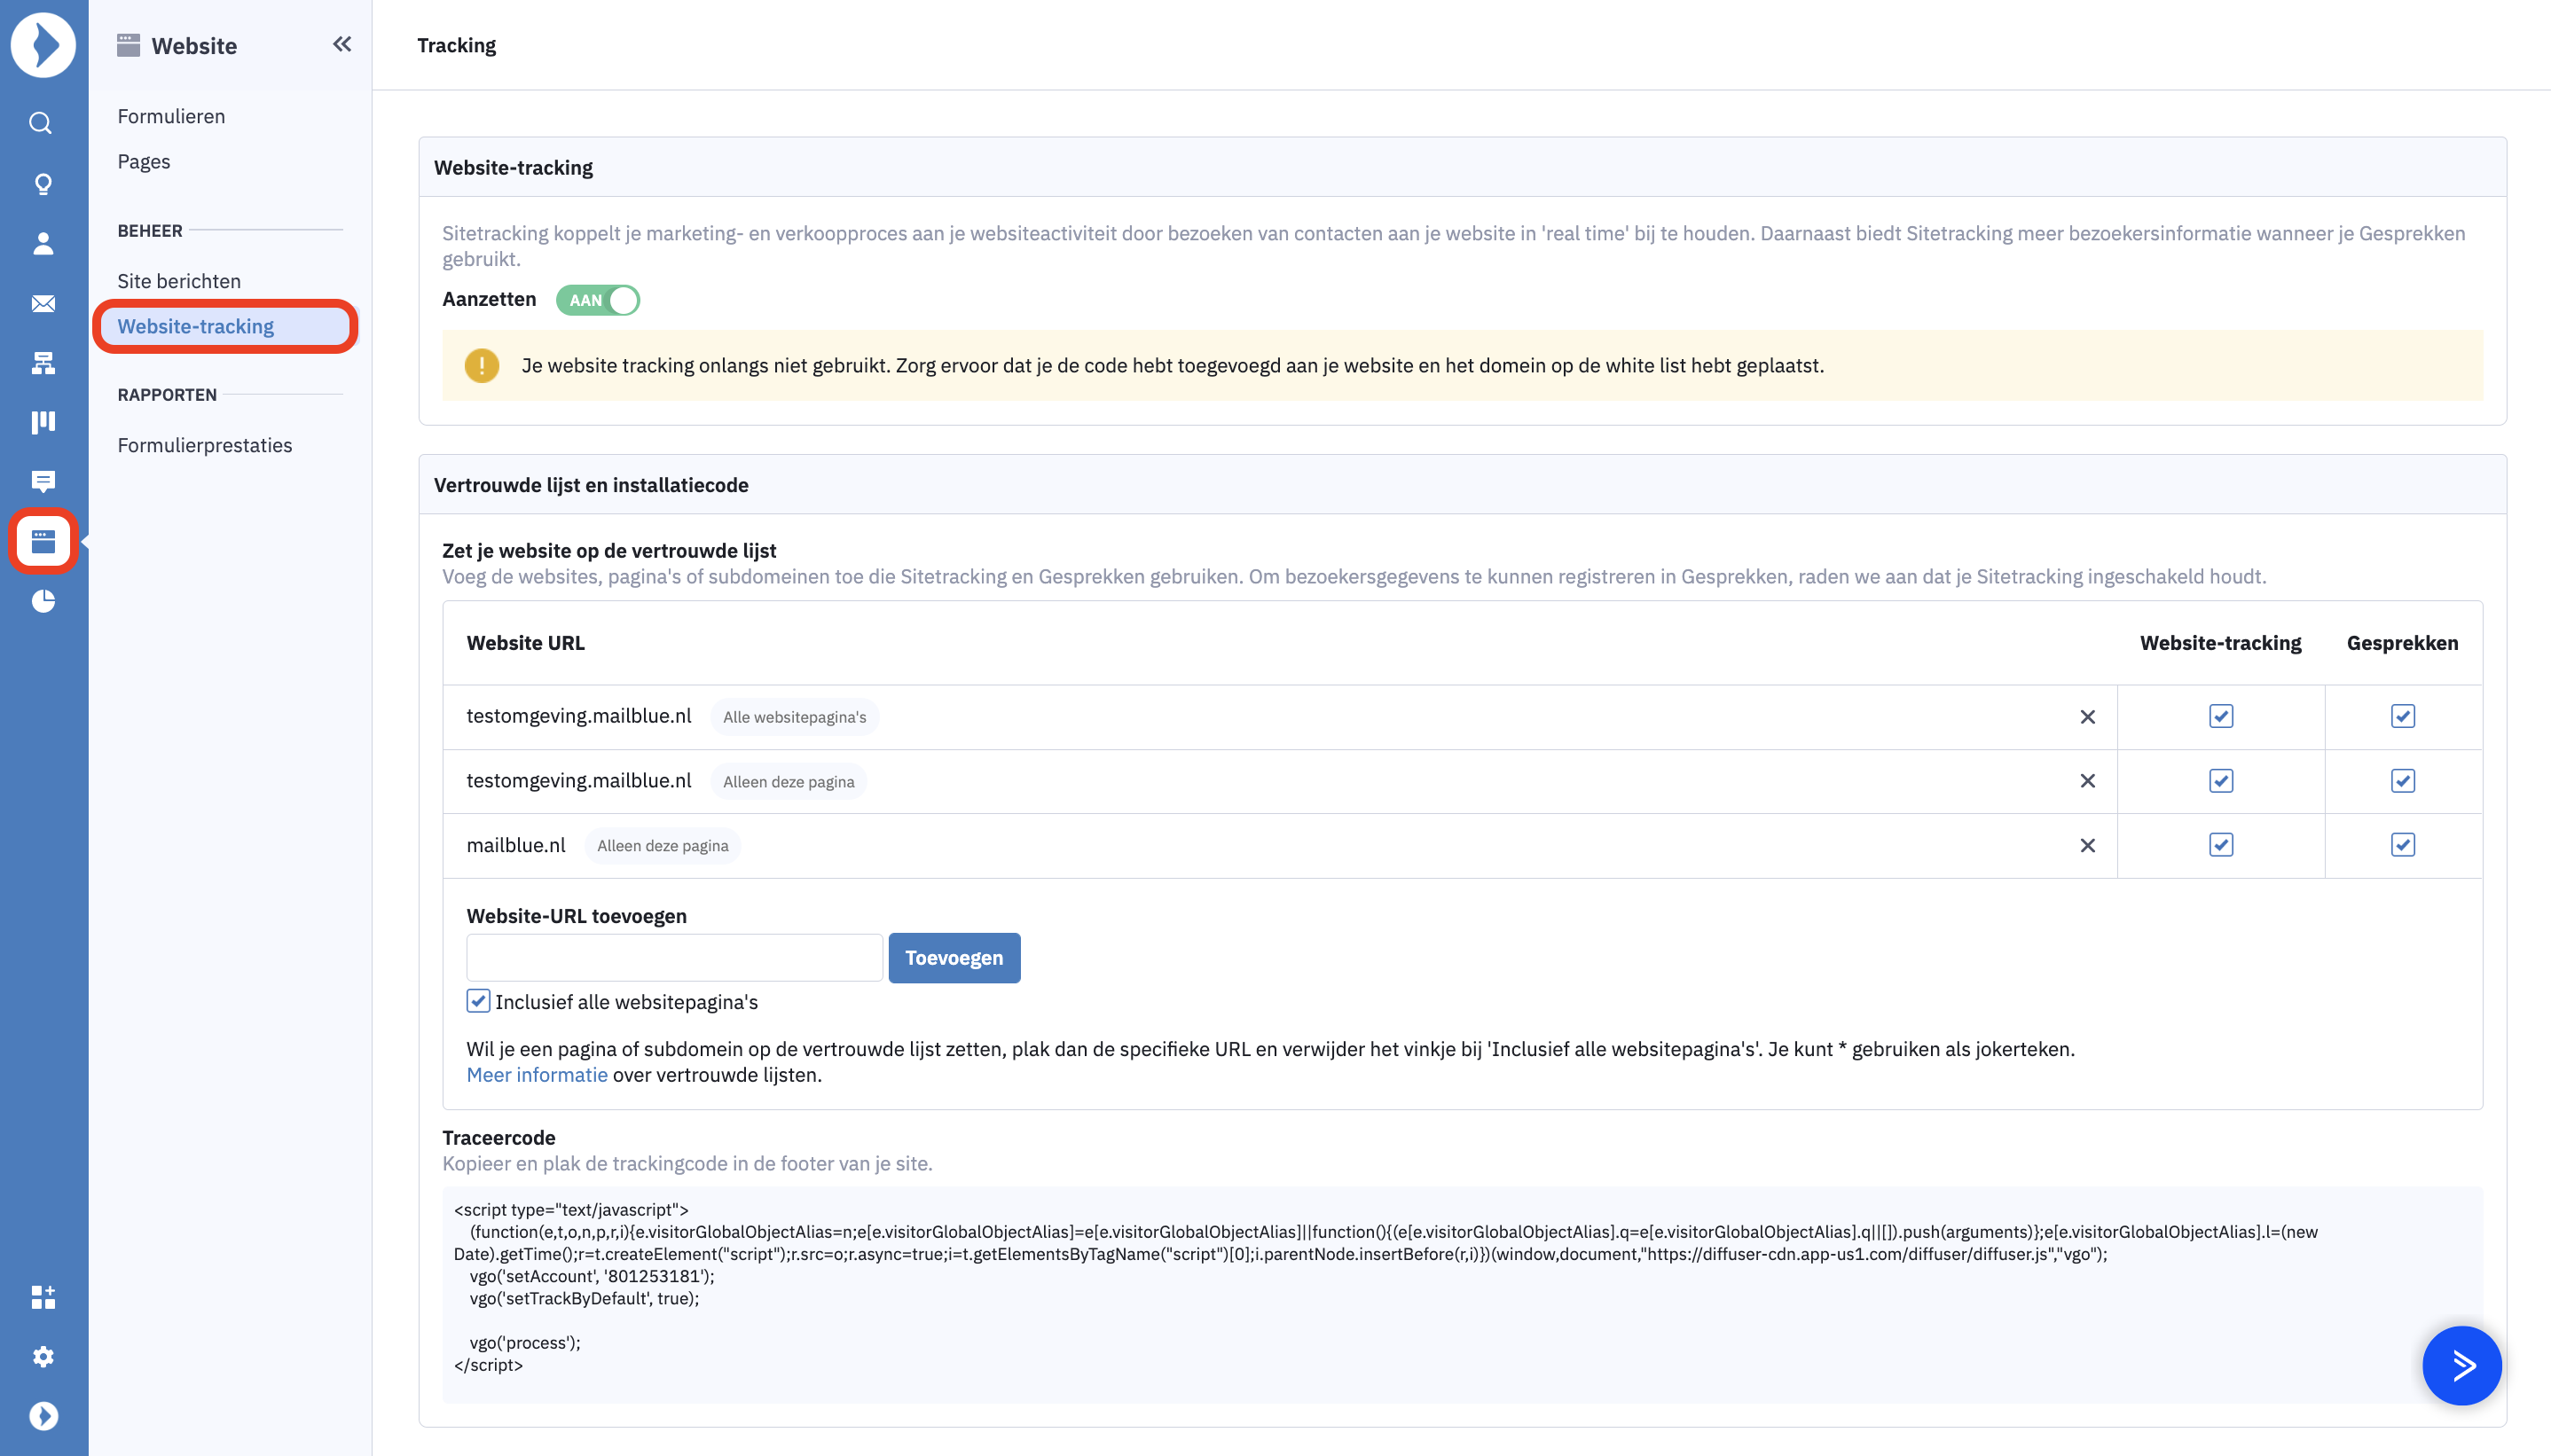Toggle Gesprekken for testomgeving.mailblue.nl single page
This screenshot has height=1456, width=2551.
pyautogui.click(x=2402, y=781)
